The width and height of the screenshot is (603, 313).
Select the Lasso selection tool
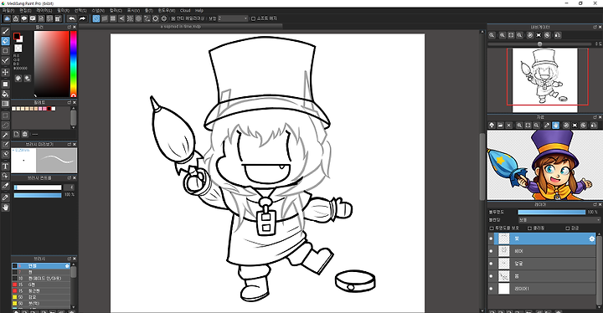[x=5, y=125]
